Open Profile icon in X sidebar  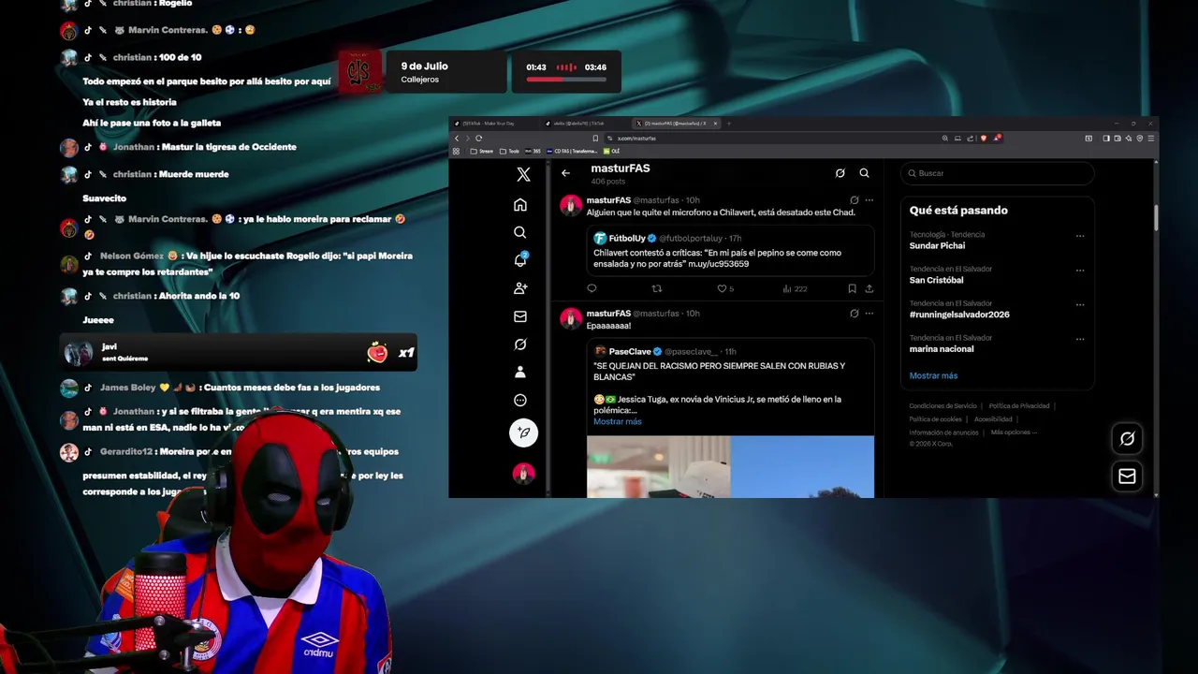pos(520,372)
